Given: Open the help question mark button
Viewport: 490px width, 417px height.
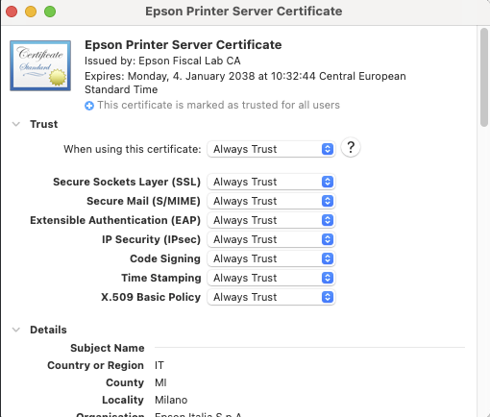Looking at the screenshot, I should coord(351,148).
